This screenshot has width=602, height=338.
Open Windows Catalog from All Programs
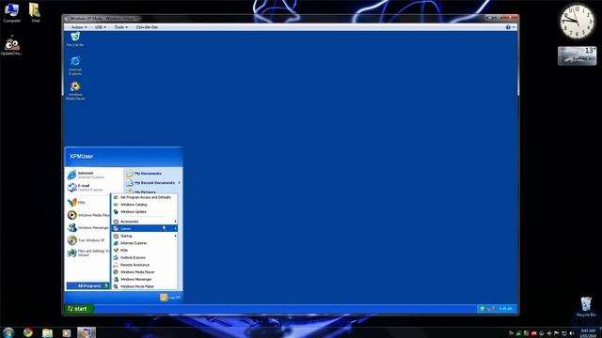coord(144,205)
